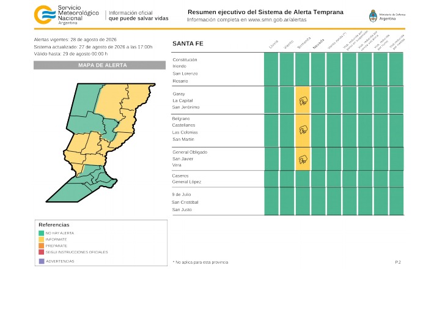The height and width of the screenshot is (309, 423).
Task: Click the Viento cell for Constitución row
Action: pyautogui.click(x=287, y=69)
